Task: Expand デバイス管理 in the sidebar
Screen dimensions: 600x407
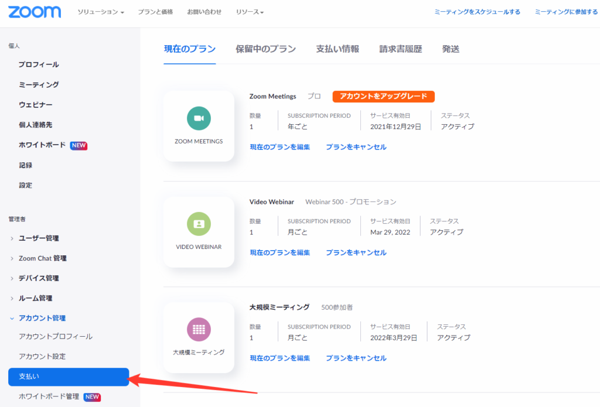Action: (38, 278)
